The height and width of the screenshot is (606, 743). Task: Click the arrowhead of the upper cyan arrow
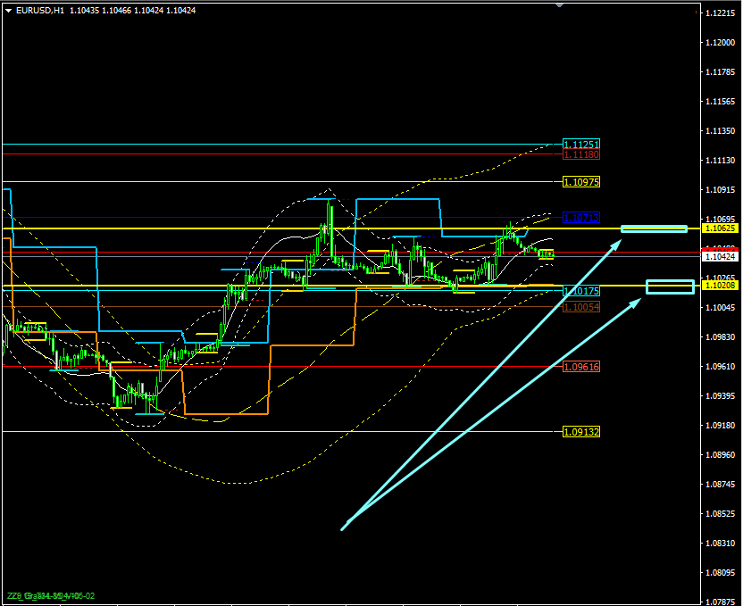pyautogui.click(x=616, y=245)
